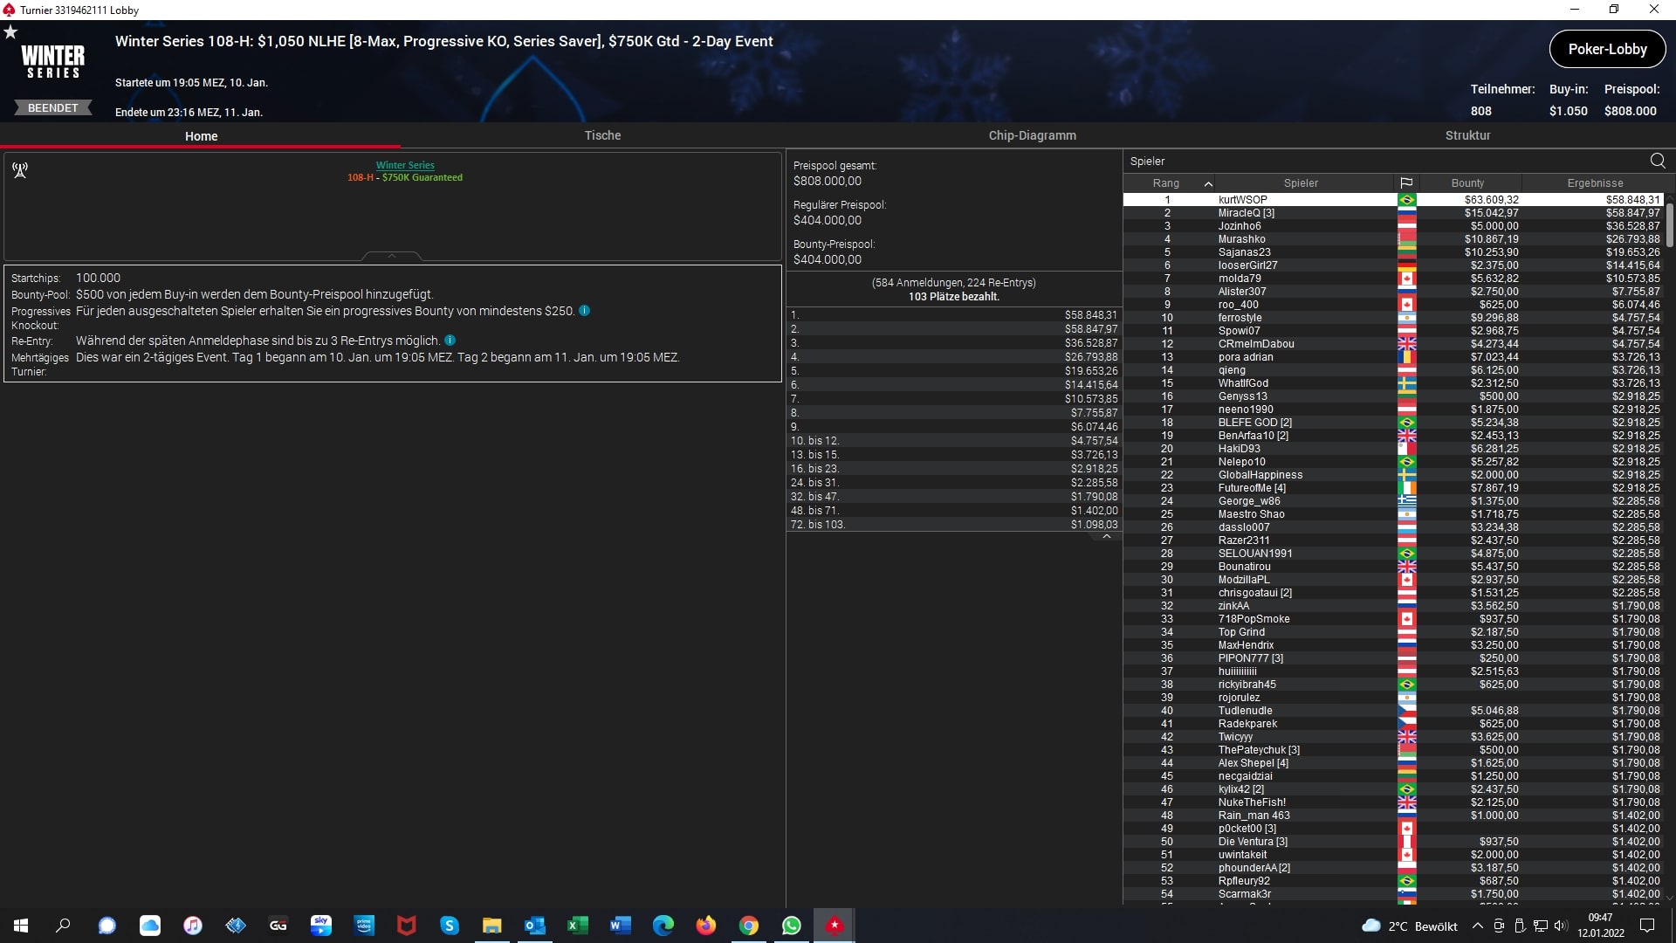The image size is (1676, 943).
Task: Click the info icon next to progressive bounty text
Action: click(x=584, y=311)
